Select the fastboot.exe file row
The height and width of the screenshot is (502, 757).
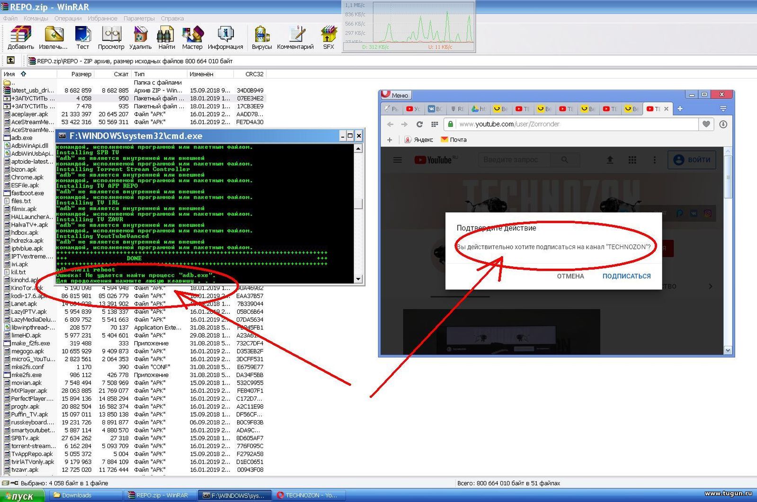[x=28, y=193]
